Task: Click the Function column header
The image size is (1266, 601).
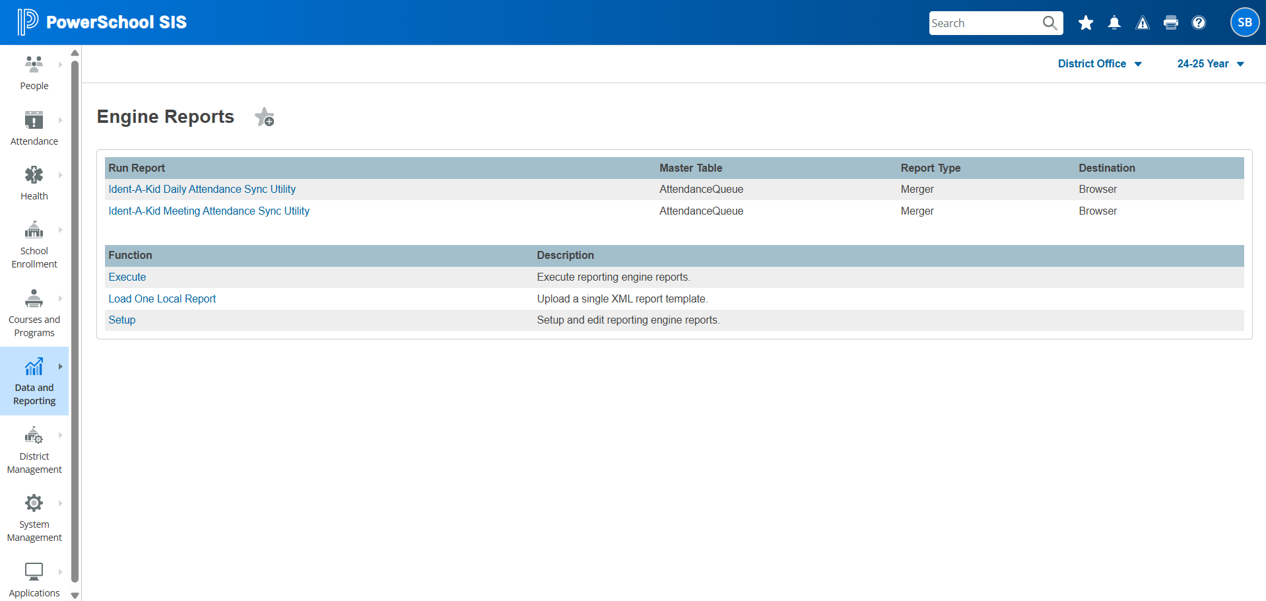Action: (130, 256)
